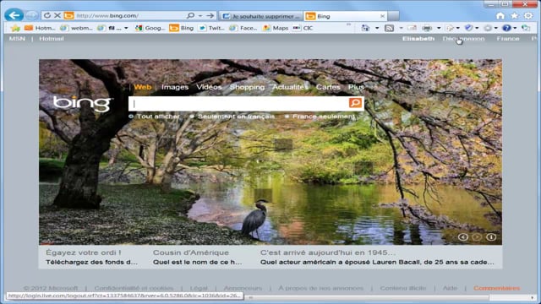Select the Shopping search category
The height and width of the screenshot is (304, 541).
(247, 87)
